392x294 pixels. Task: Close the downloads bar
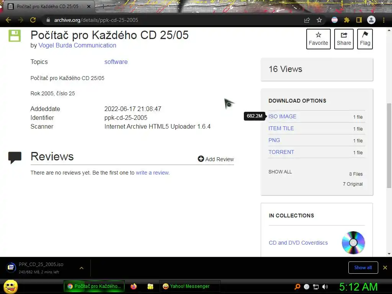click(385, 268)
